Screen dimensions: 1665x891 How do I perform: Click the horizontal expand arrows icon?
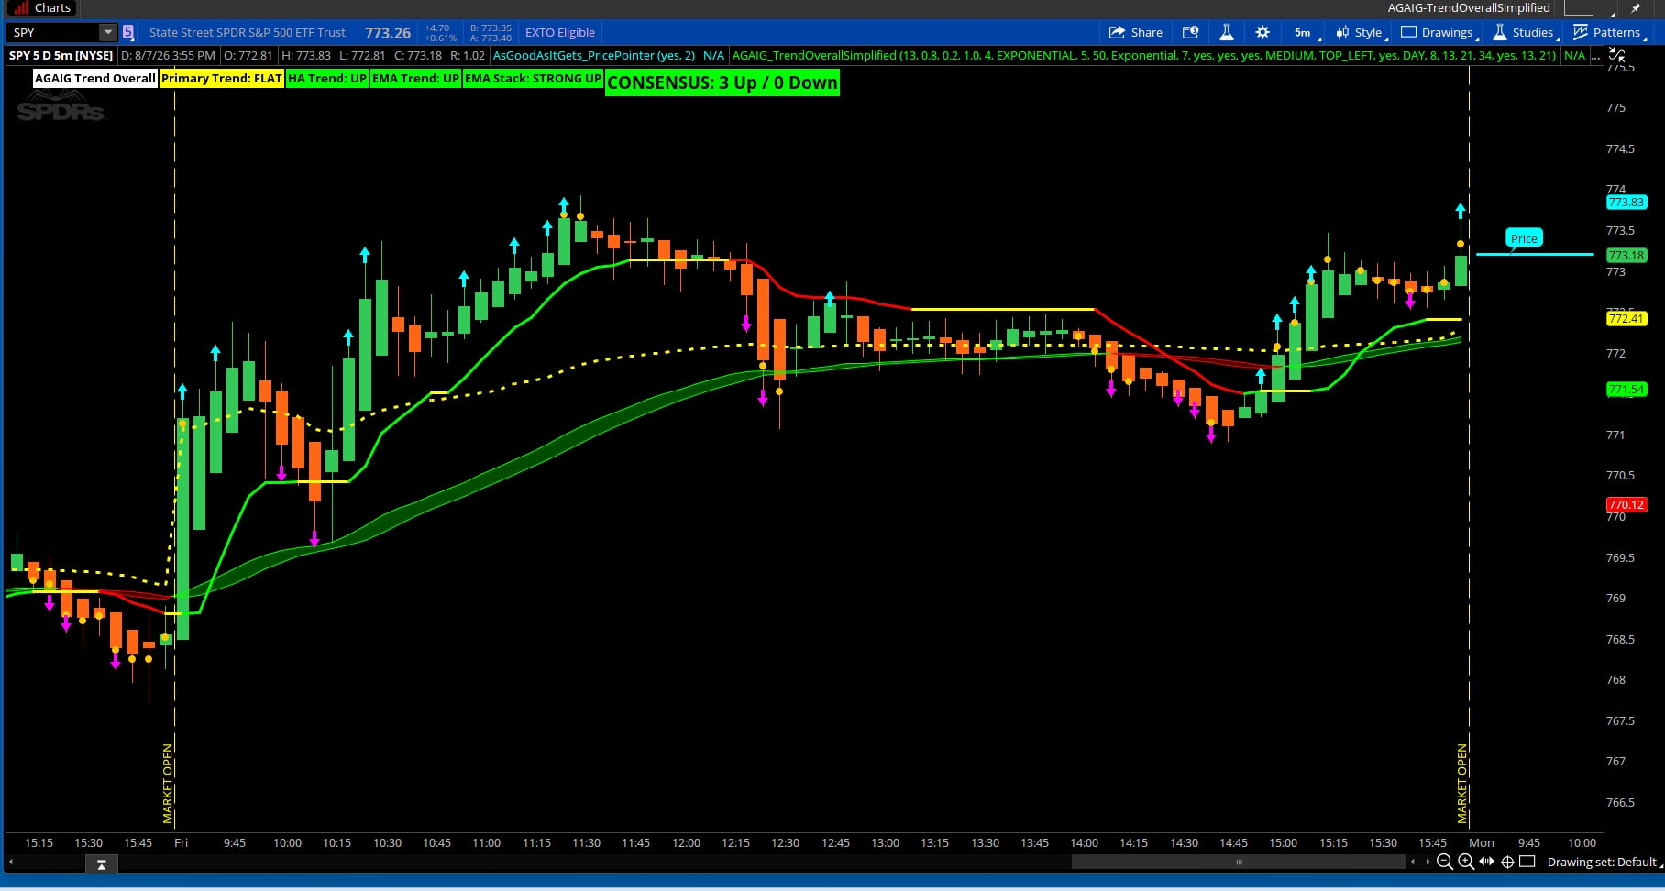pos(1486,862)
